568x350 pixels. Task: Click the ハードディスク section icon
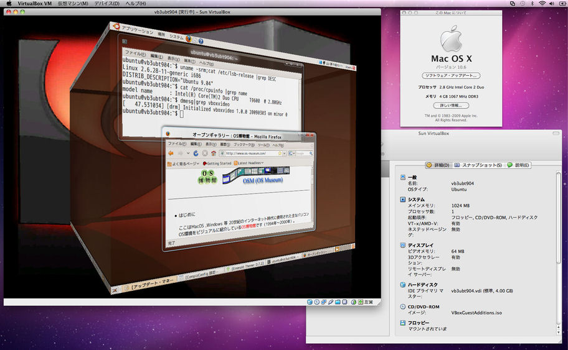(402, 285)
